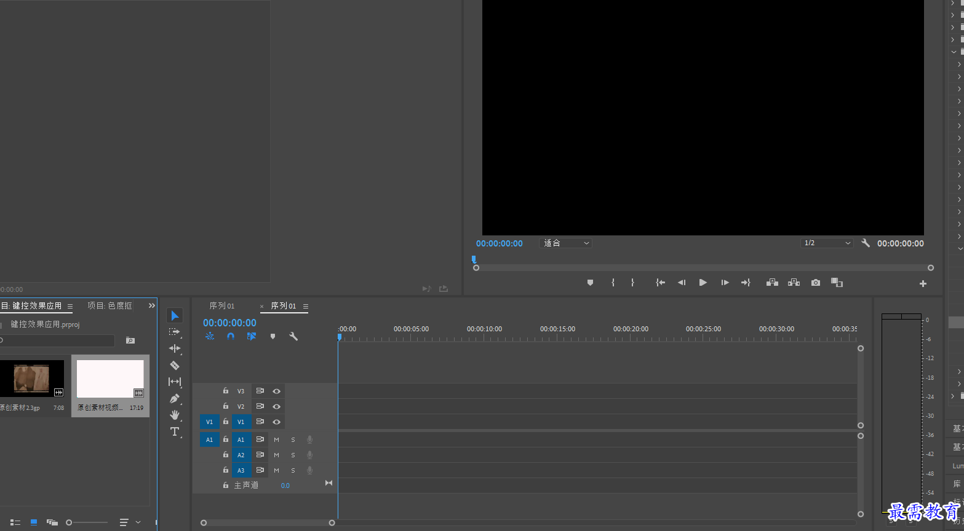This screenshot has width=964, height=531.
Task: Add marker in timeline panel
Action: [x=273, y=336]
